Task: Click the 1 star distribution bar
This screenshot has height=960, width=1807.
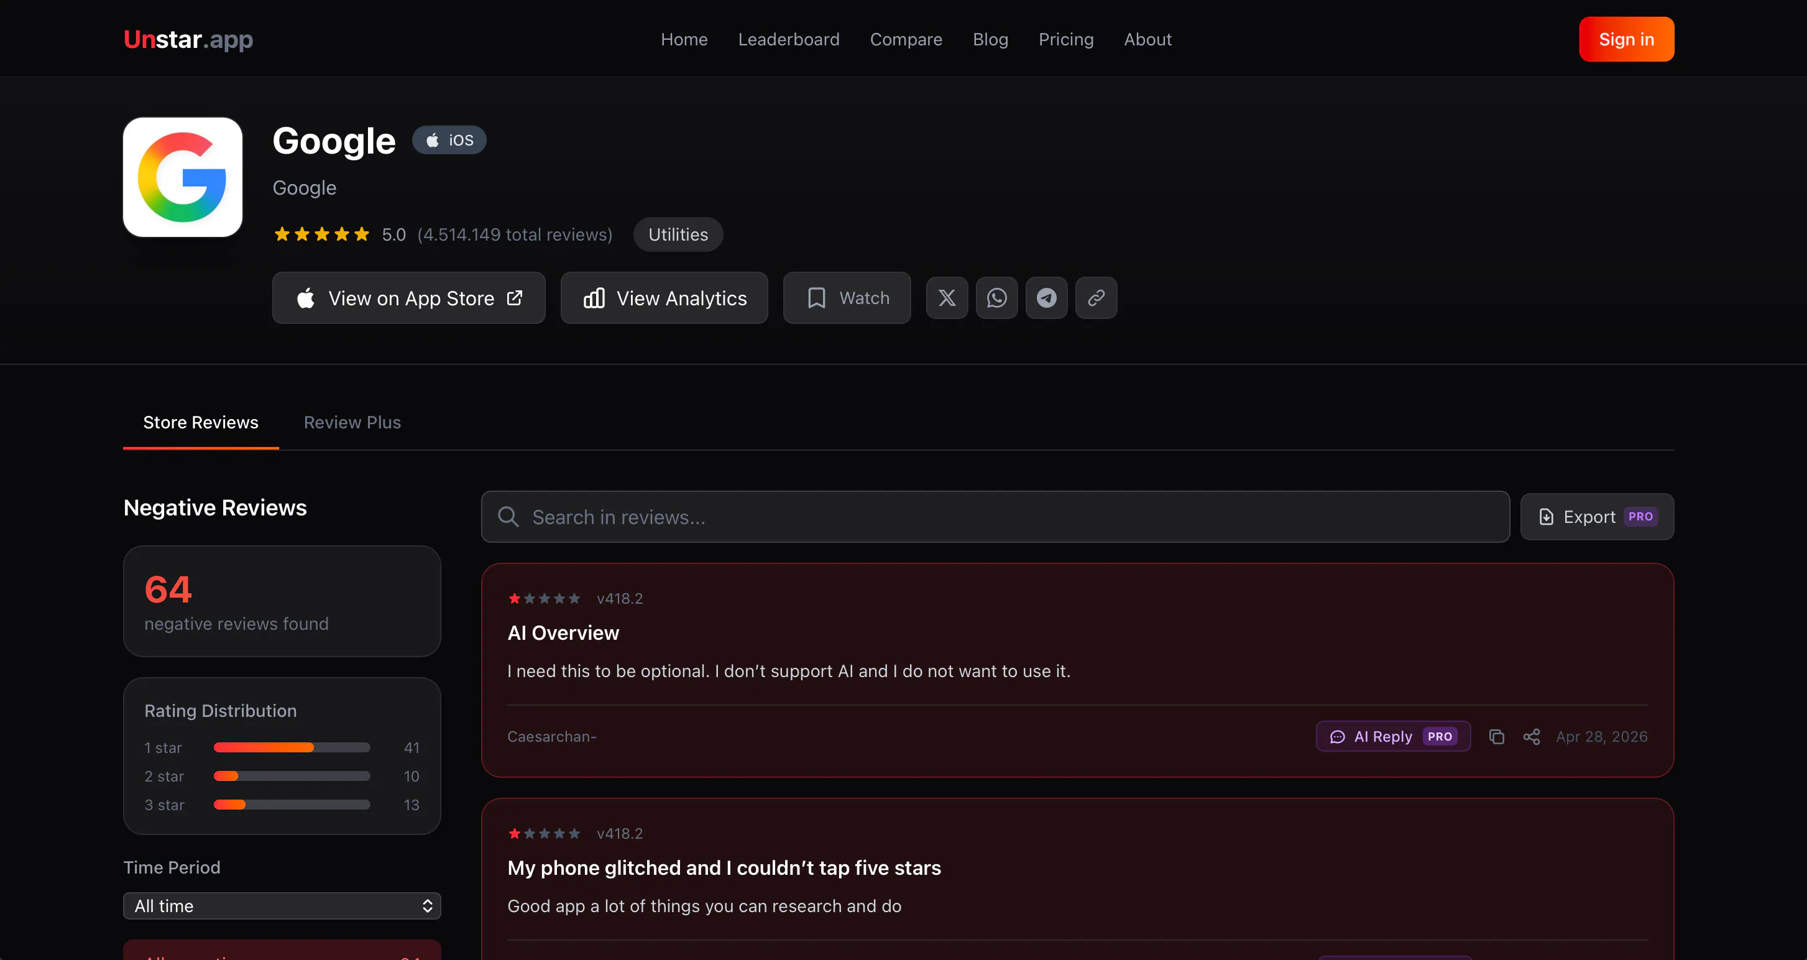Action: 292,747
